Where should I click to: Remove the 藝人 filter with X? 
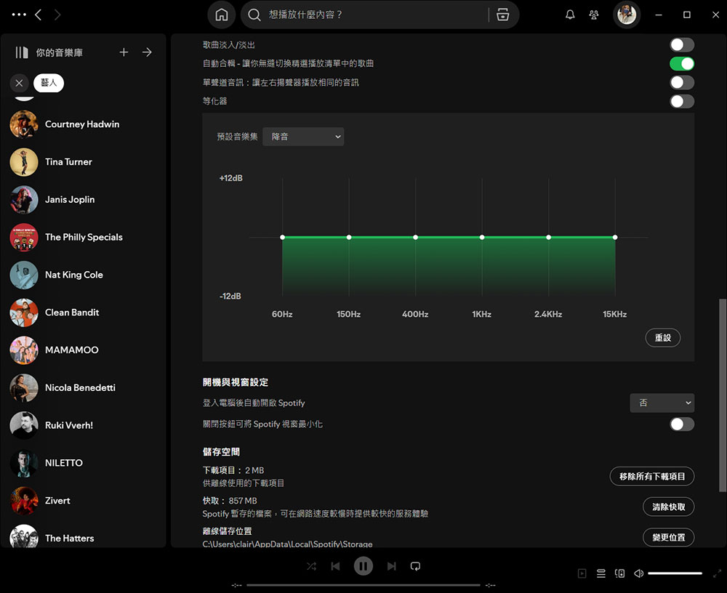click(x=19, y=83)
